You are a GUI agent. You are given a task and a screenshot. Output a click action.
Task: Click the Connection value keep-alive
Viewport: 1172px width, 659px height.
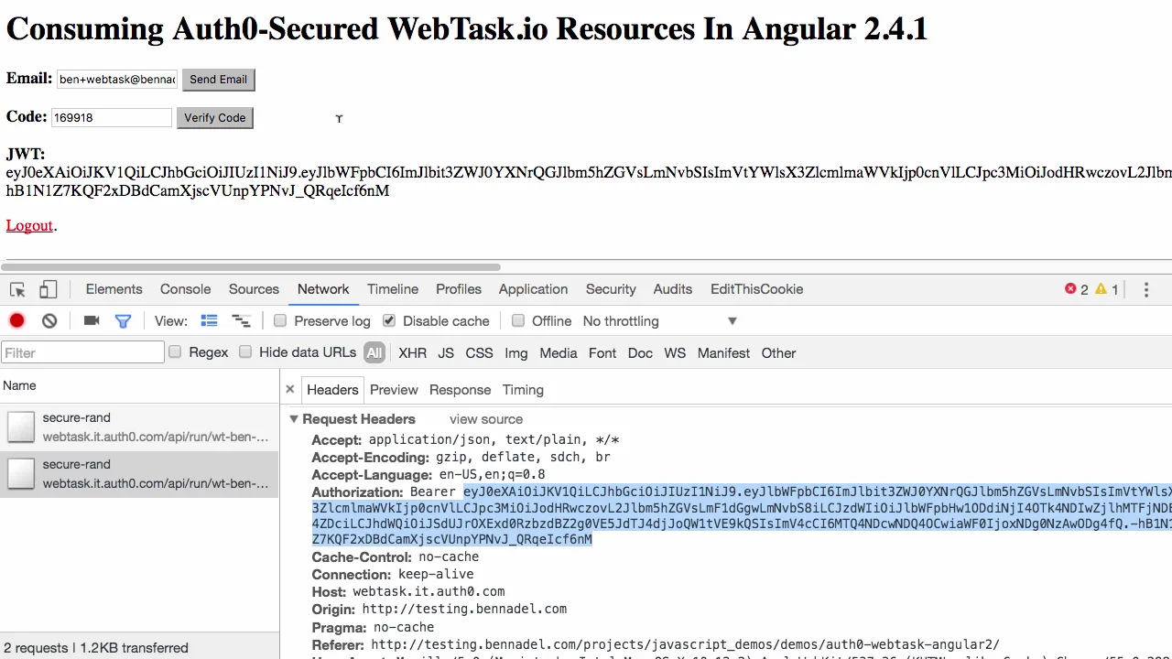click(x=436, y=575)
